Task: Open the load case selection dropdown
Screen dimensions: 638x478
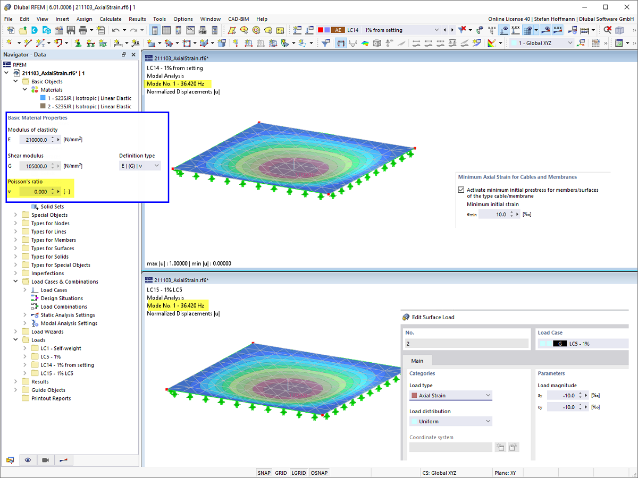Action: pyautogui.click(x=436, y=30)
